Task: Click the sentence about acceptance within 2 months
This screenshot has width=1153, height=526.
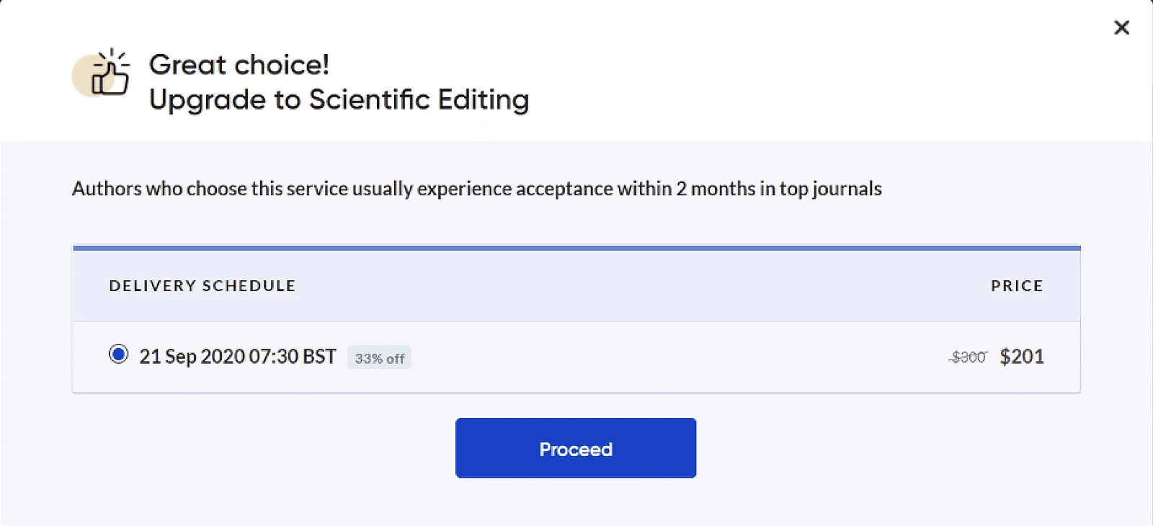Action: click(x=477, y=189)
